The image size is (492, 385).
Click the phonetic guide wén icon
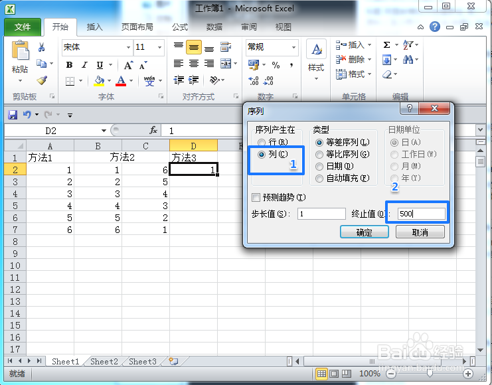149,81
